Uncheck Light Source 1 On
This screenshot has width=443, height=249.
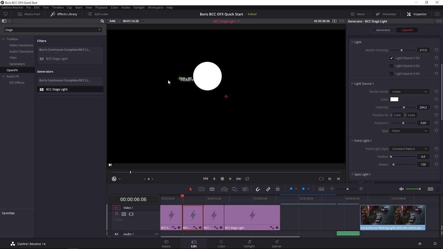pyautogui.click(x=391, y=58)
